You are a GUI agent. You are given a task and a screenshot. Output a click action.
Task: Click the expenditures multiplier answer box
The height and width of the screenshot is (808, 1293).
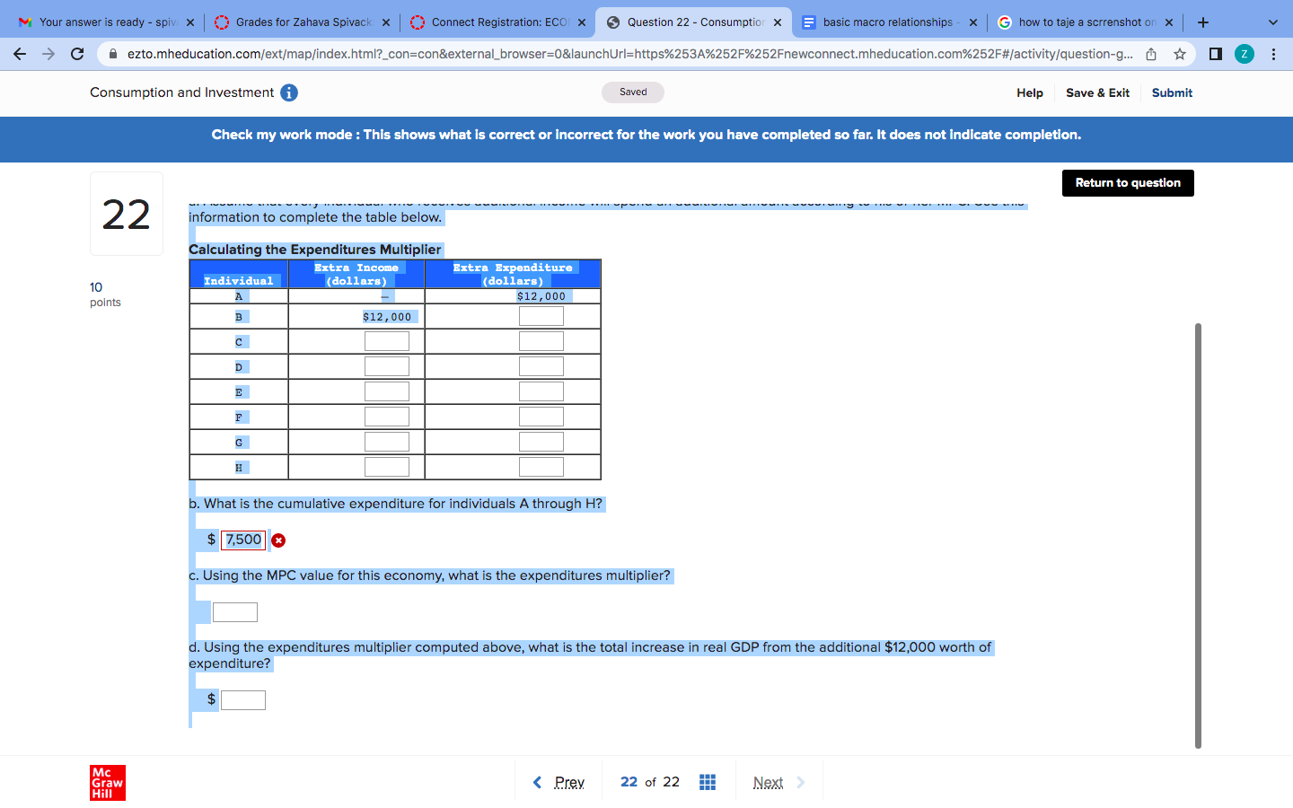tap(234, 611)
